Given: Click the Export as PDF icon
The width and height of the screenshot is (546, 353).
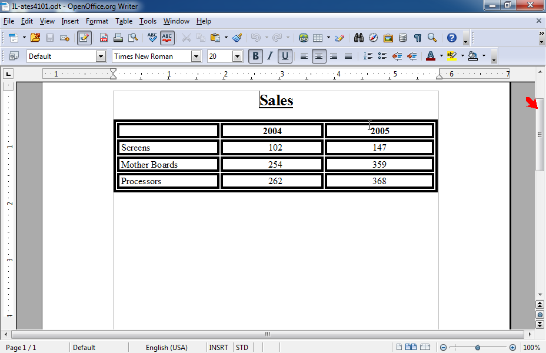Looking at the screenshot, I should pyautogui.click(x=104, y=38).
